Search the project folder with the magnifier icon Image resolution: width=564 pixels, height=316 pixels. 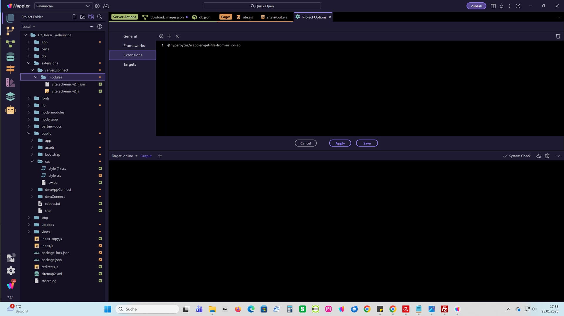coord(100,17)
